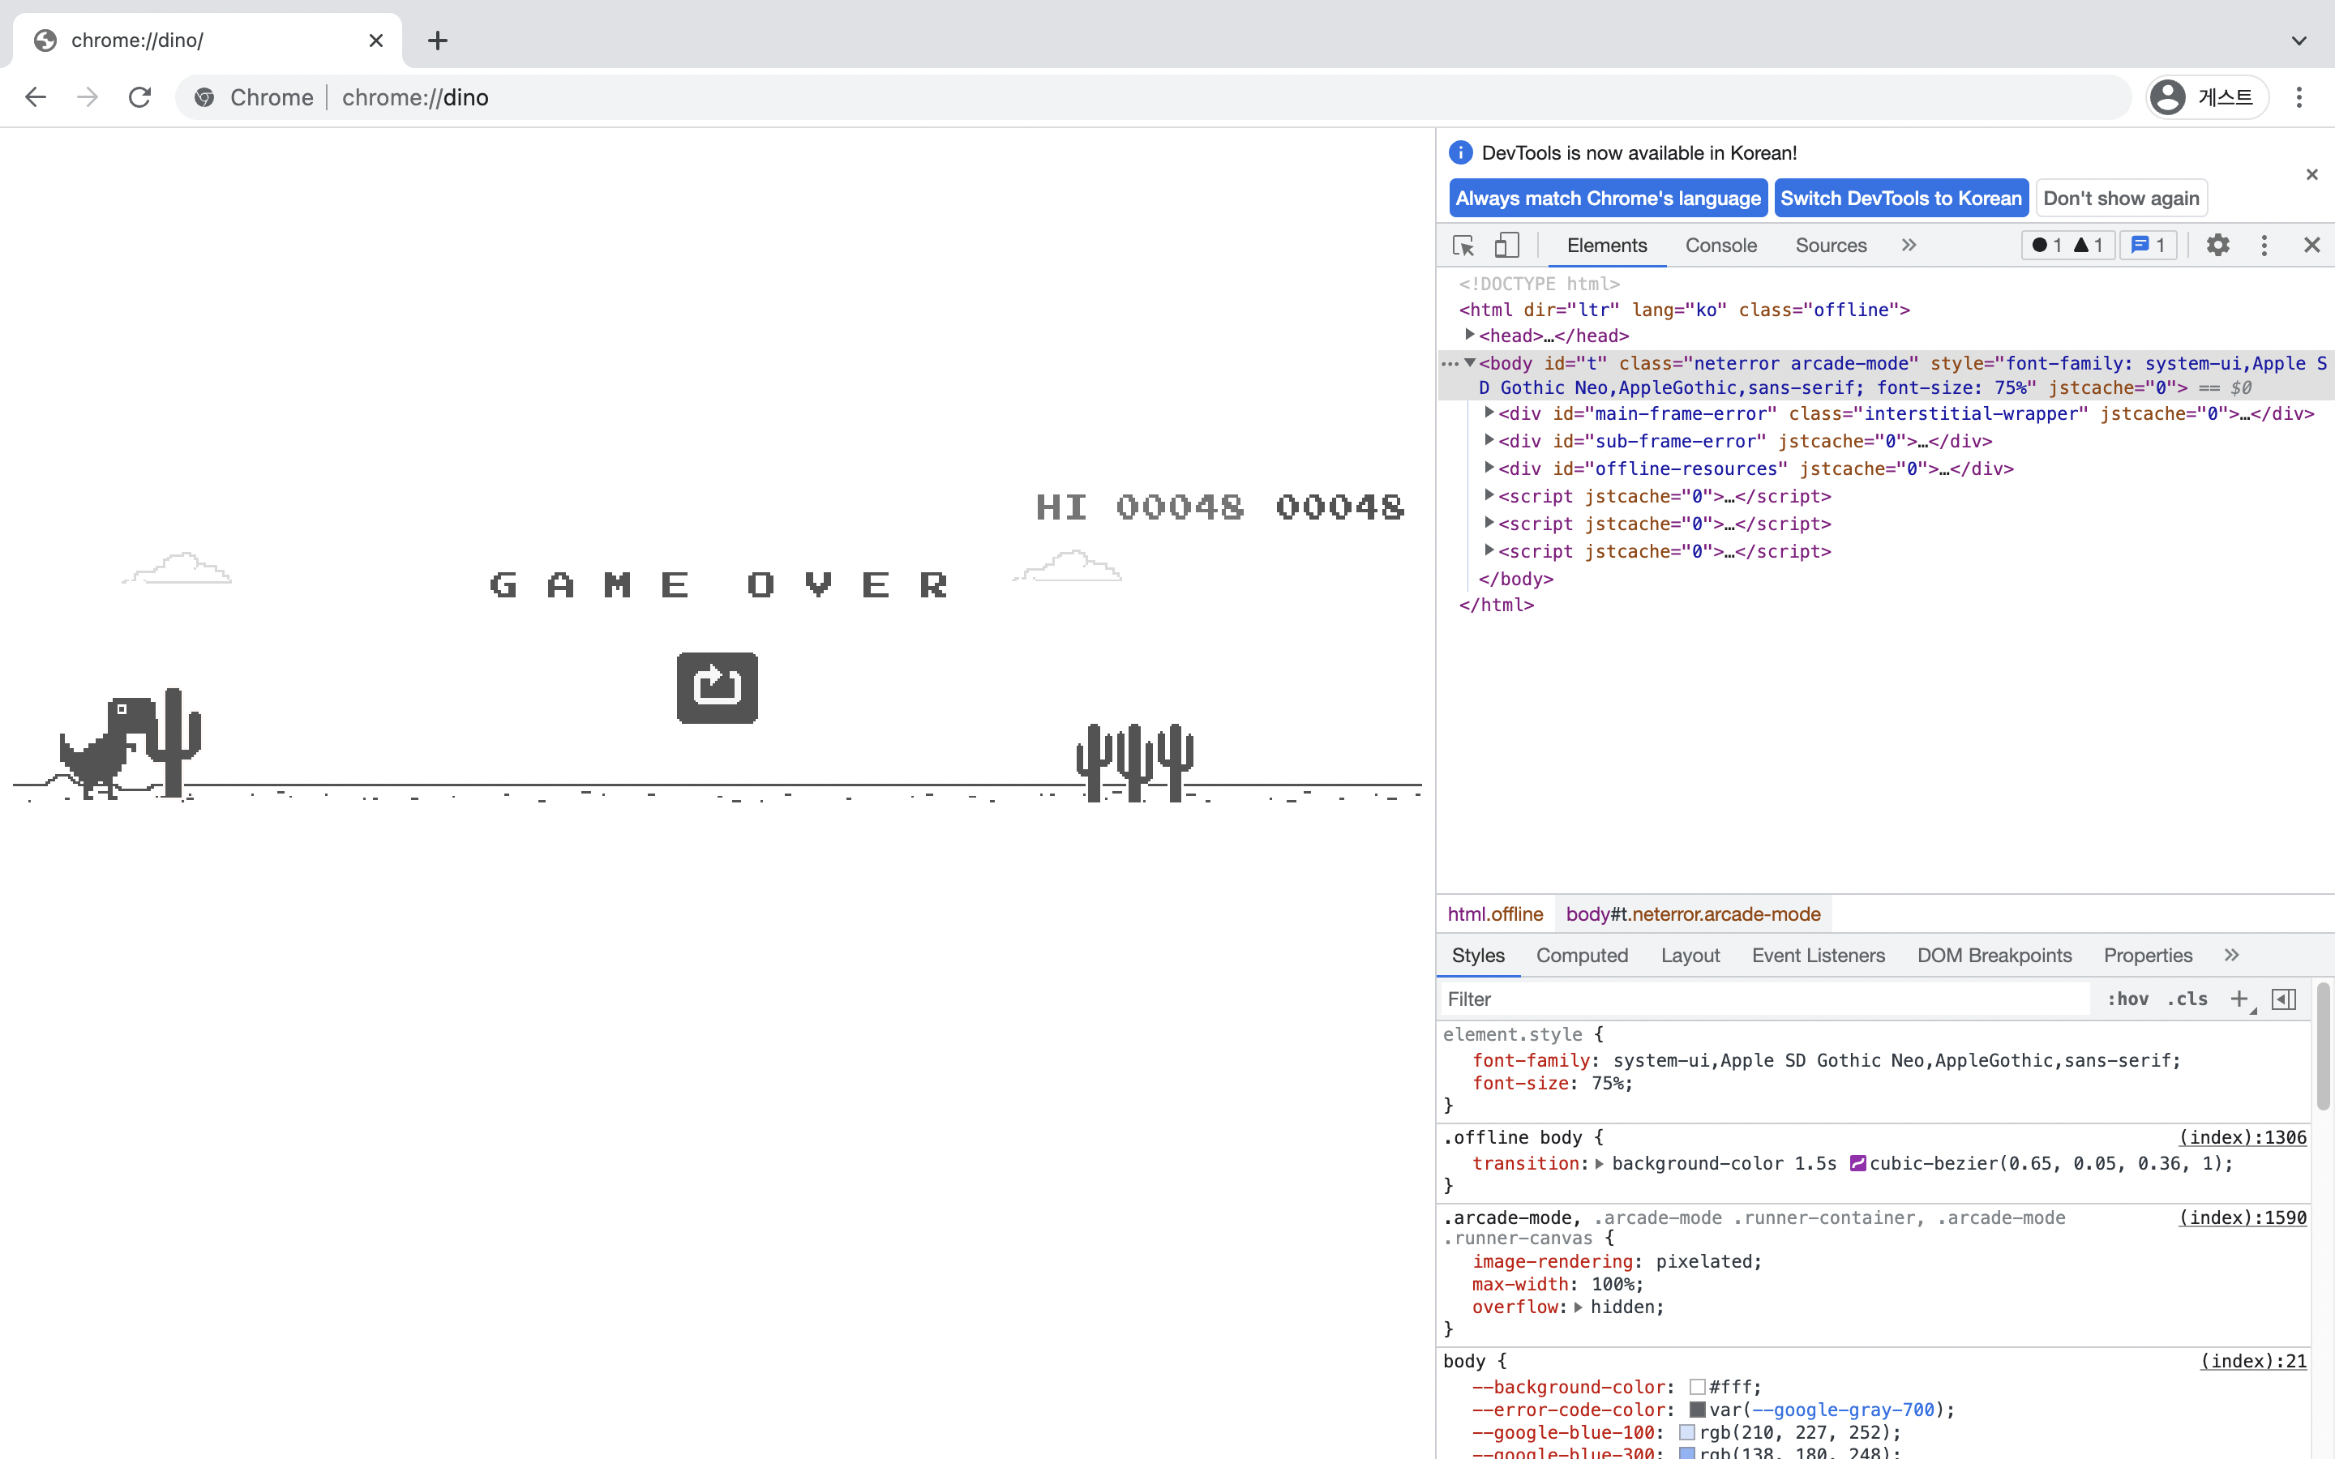Expand the head element node
Image resolution: width=2335 pixels, height=1459 pixels.
pyautogui.click(x=1469, y=335)
